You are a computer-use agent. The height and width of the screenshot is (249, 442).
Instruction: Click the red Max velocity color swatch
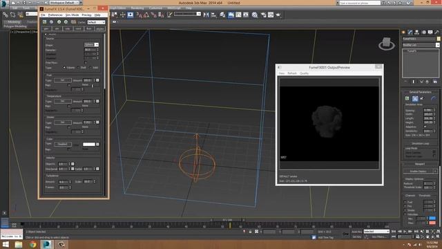432,223
